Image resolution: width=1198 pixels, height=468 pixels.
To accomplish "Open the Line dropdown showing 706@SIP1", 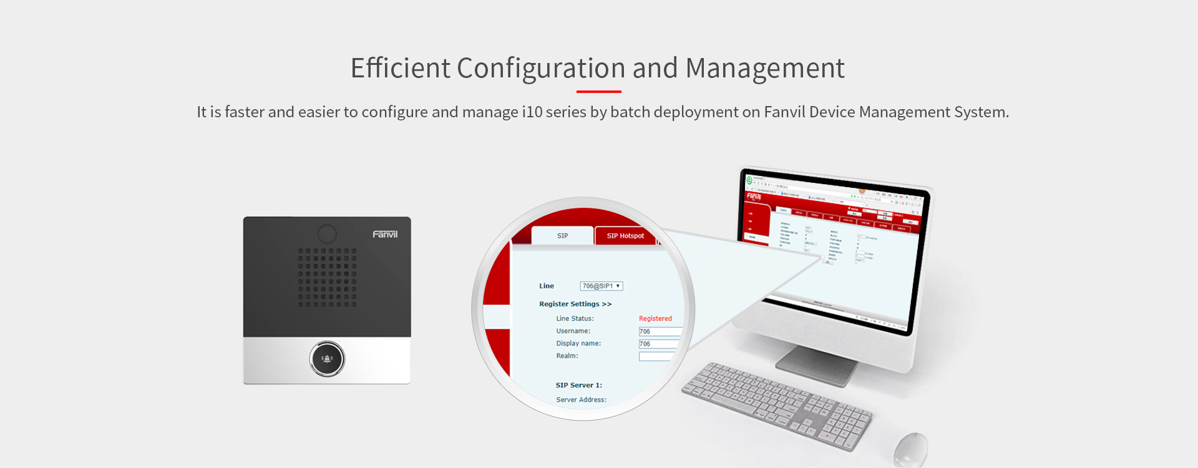I will tap(601, 286).
